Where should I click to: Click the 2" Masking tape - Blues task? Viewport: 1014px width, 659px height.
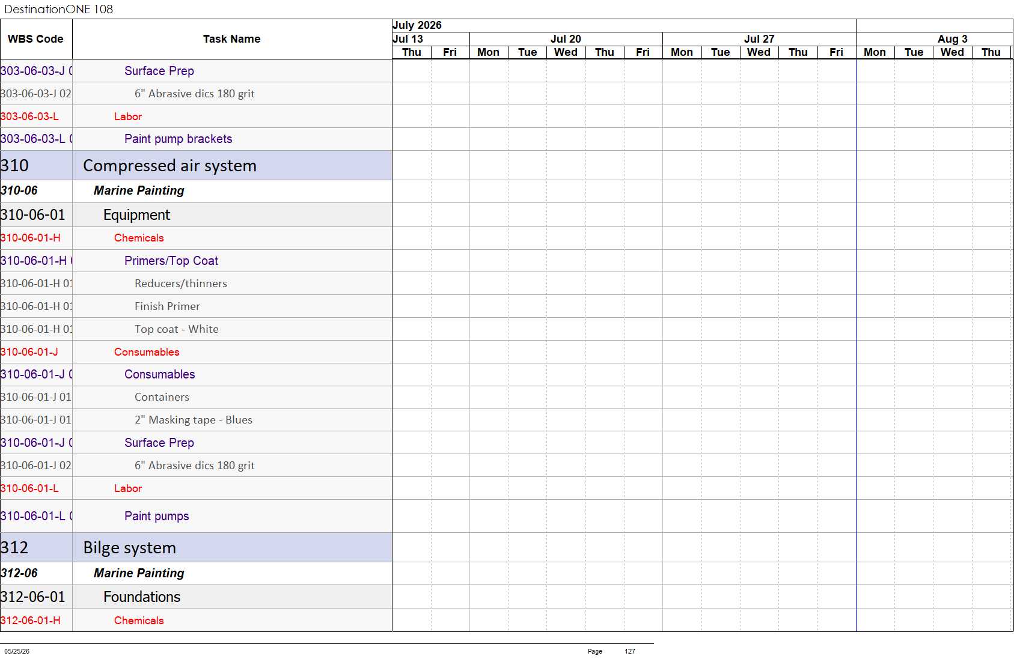click(193, 420)
